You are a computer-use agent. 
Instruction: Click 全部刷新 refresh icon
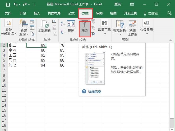click(x=44, y=24)
